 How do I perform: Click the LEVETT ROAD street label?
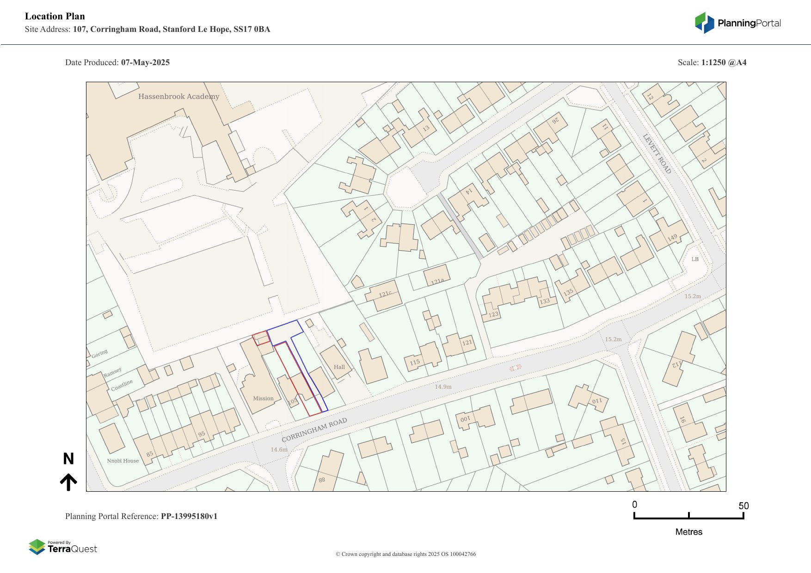(657, 154)
